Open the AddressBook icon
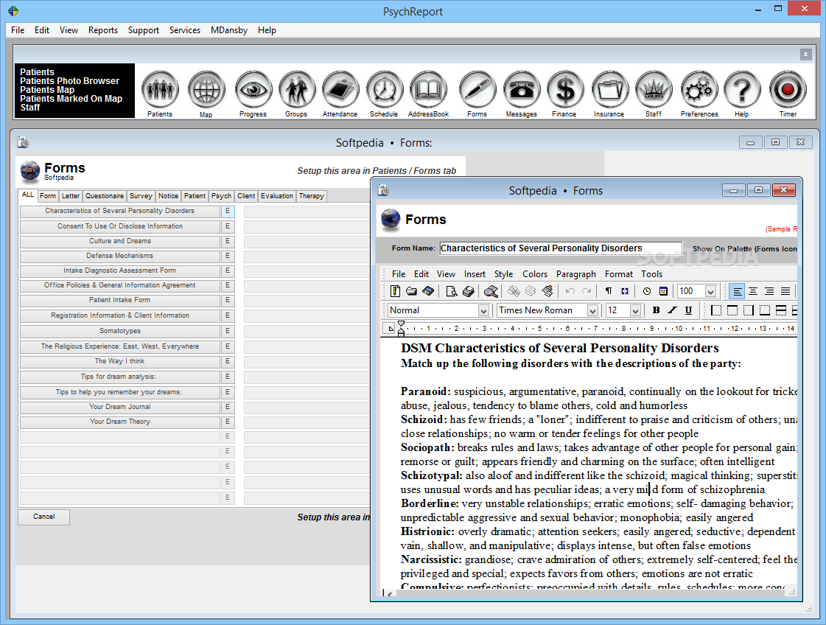The width and height of the screenshot is (826, 625). click(428, 90)
